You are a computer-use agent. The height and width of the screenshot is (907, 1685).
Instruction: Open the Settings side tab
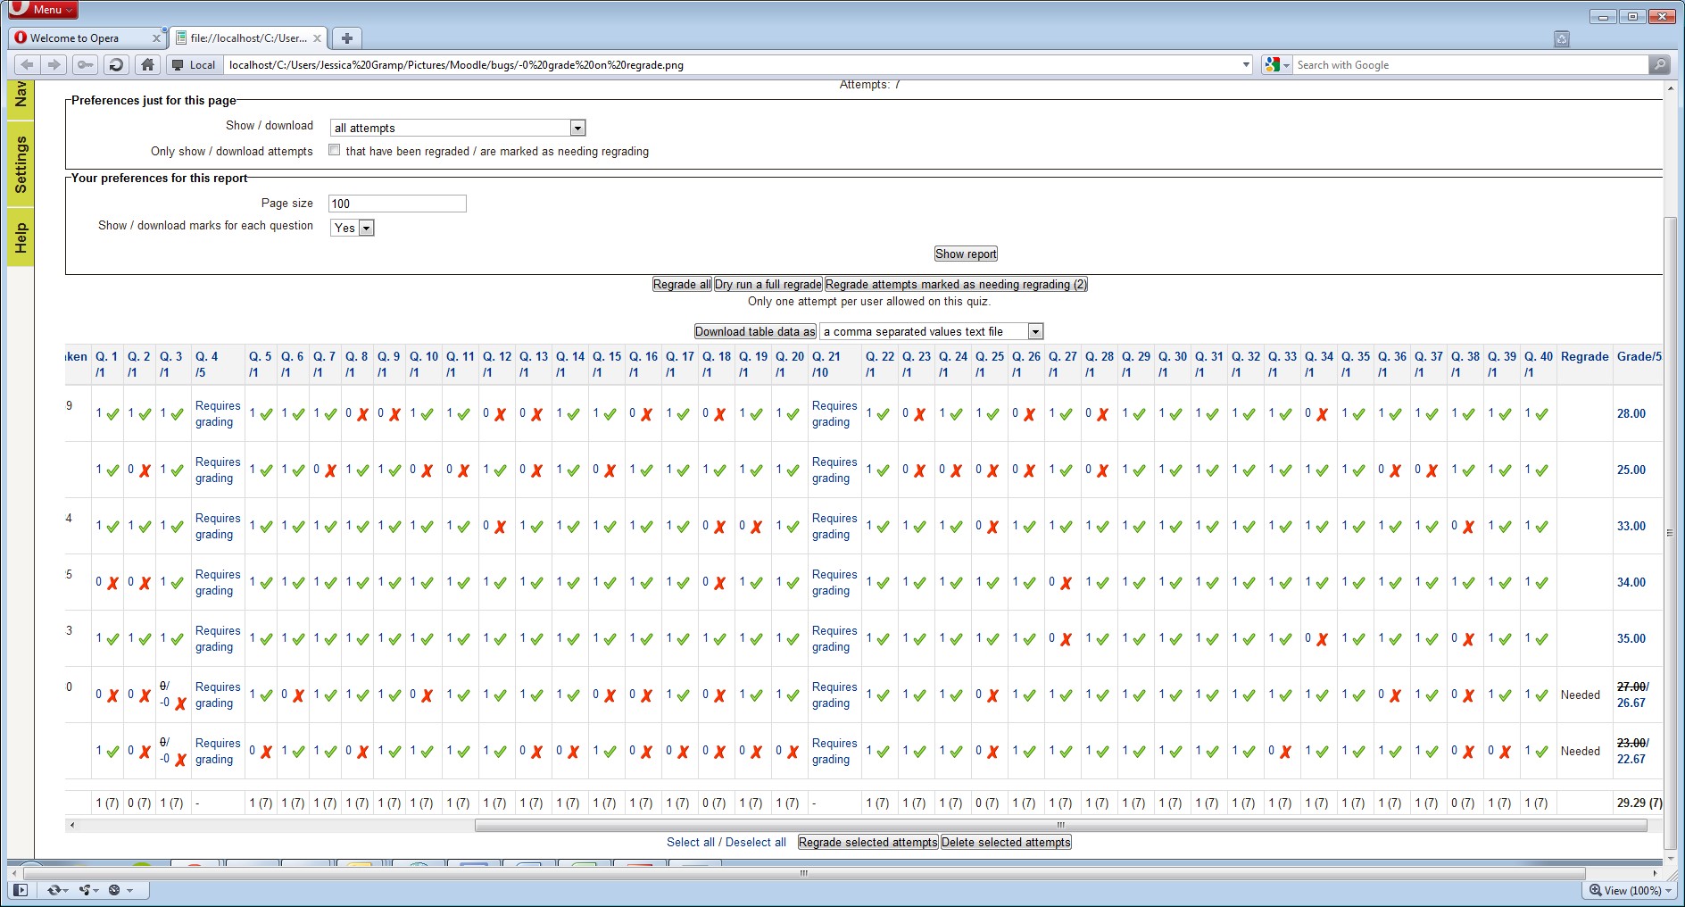point(21,164)
